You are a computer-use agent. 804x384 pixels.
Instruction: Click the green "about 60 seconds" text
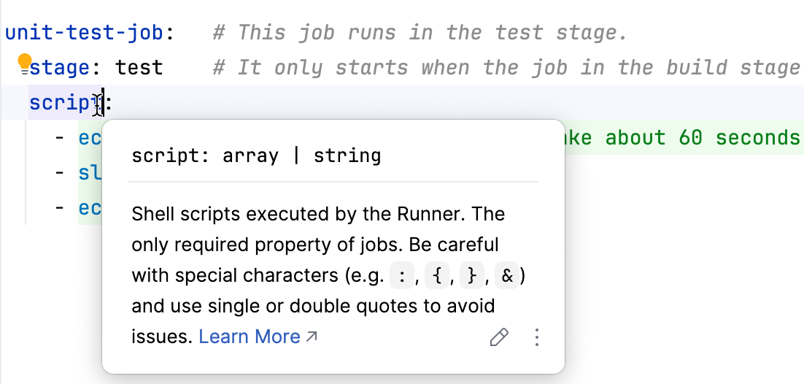[x=686, y=138]
